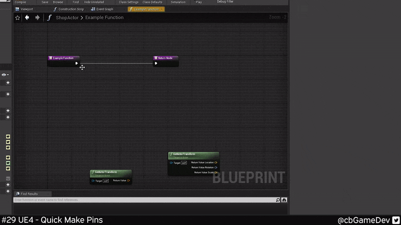Viewport: 401px width, 225px height.
Task: Open the Construction Script tab
Action: pos(70,9)
